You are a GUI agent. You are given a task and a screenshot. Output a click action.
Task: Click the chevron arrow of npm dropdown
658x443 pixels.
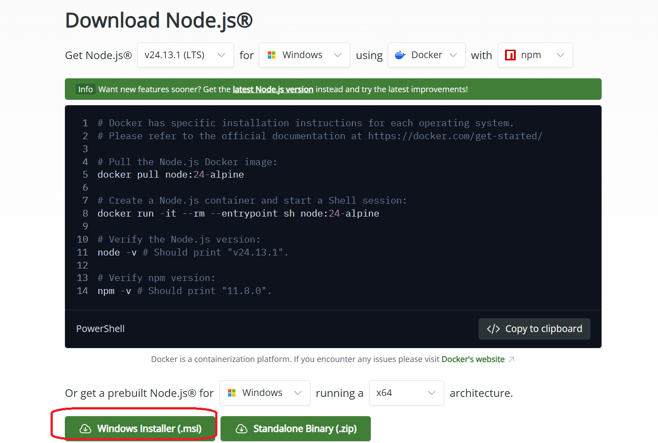tap(560, 55)
